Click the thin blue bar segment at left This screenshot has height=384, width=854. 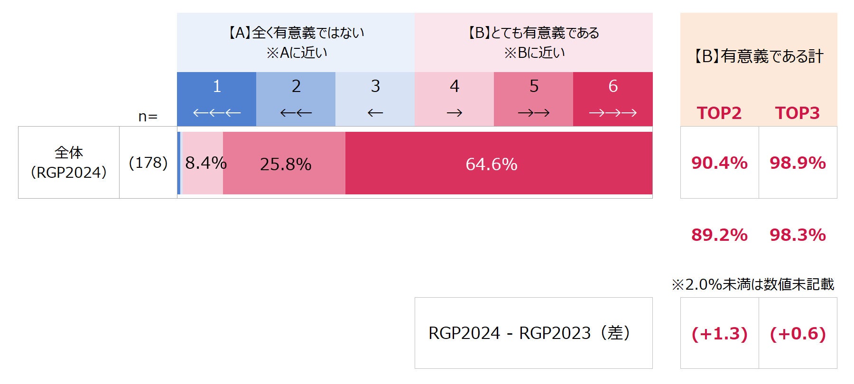(179, 163)
